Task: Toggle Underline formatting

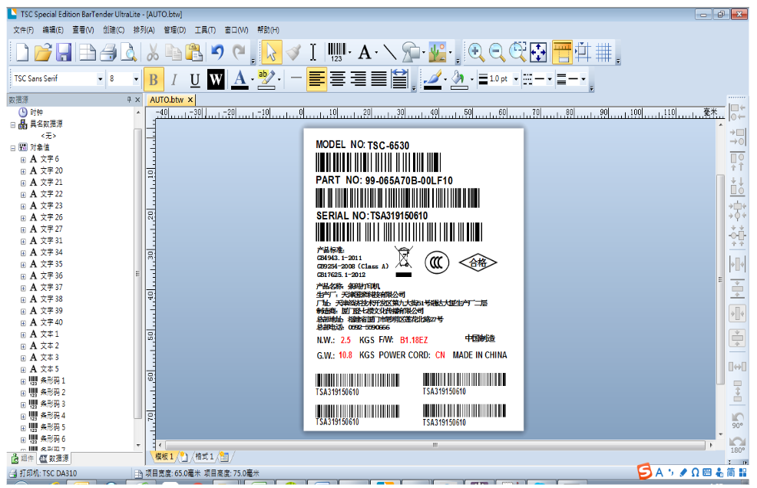Action: pos(195,79)
